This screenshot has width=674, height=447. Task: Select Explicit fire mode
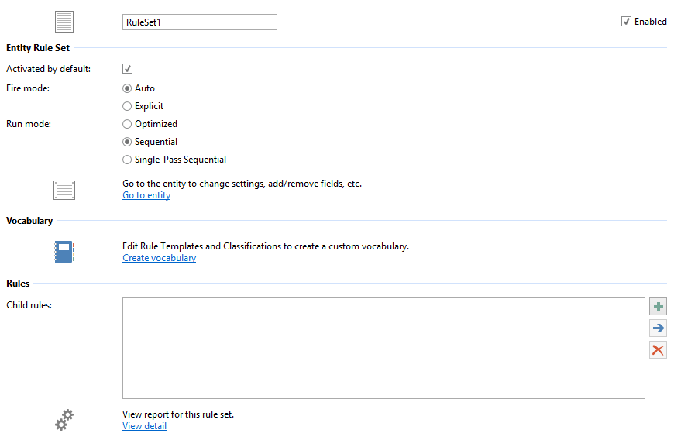[x=128, y=106]
